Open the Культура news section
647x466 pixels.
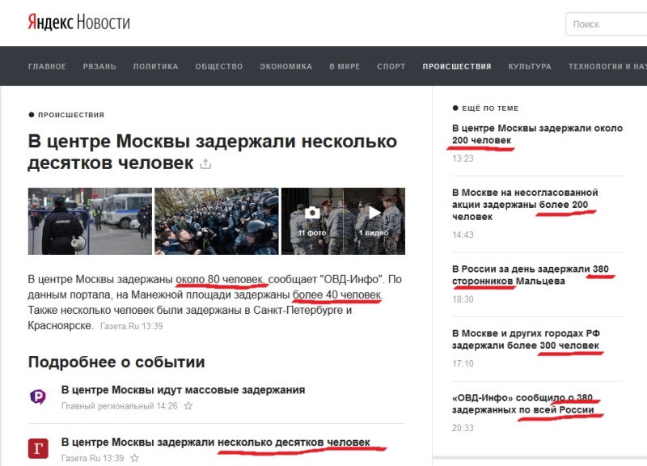529,66
